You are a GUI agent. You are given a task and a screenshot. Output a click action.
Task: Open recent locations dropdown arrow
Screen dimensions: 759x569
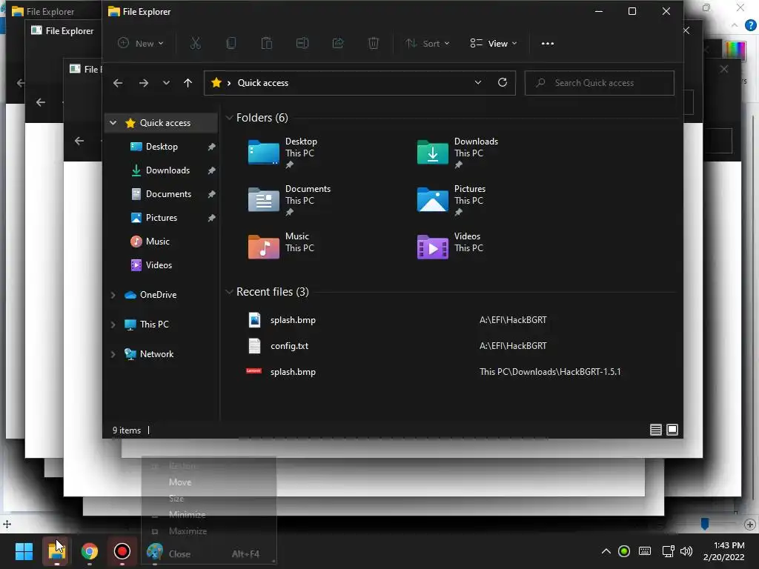(166, 83)
